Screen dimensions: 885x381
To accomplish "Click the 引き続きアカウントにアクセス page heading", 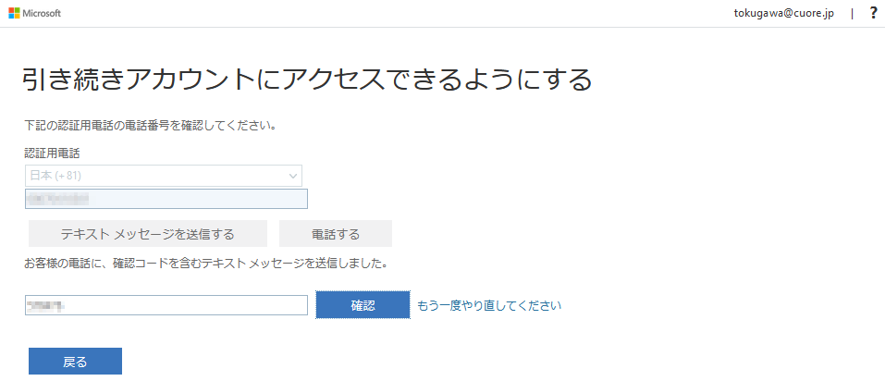I will 307,80.
